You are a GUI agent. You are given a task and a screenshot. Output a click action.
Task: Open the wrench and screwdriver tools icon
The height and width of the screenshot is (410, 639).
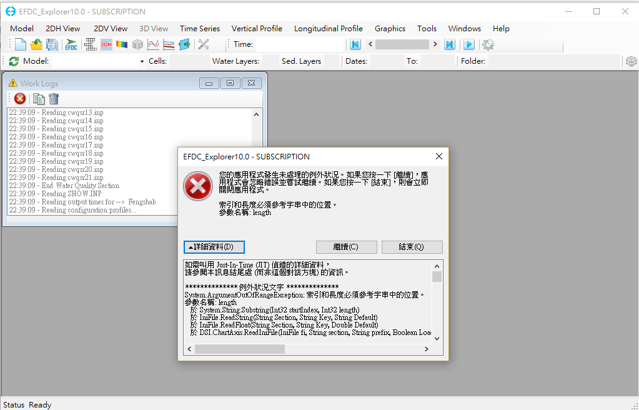[x=204, y=44]
